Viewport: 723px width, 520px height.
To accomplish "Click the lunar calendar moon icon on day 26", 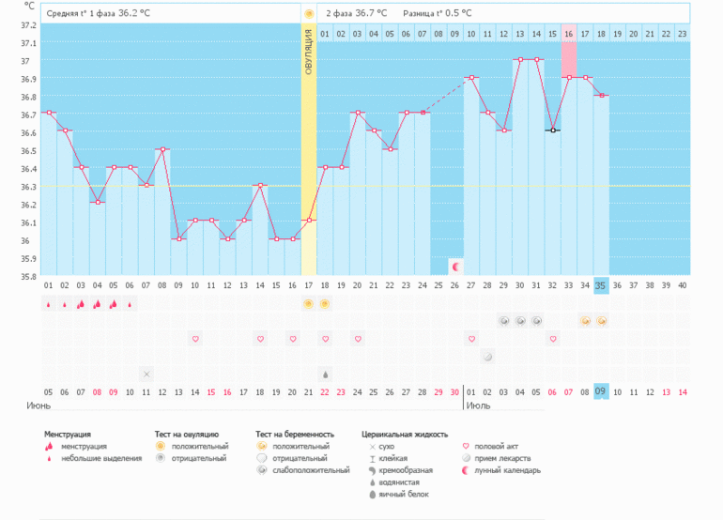I will (455, 268).
